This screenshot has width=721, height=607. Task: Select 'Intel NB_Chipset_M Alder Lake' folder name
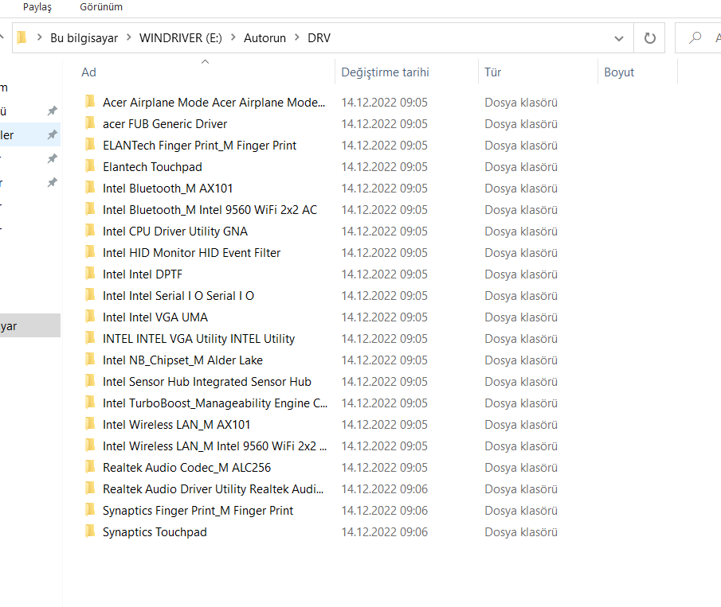(182, 360)
